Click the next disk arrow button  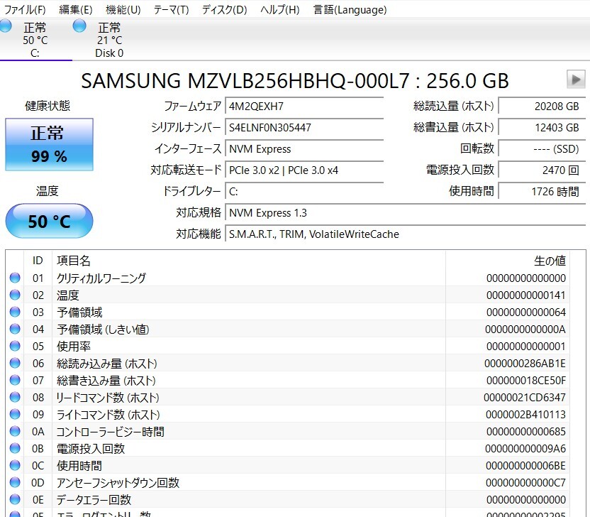(x=576, y=79)
